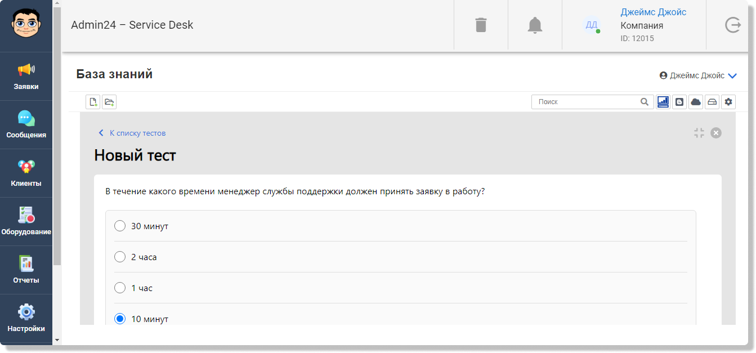Open the Заявки section in sidebar
Viewport: 756px width, 353px height.
(x=26, y=77)
